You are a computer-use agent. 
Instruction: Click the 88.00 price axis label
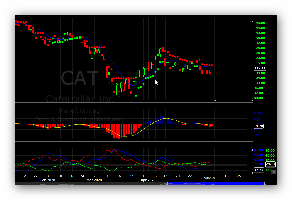[258, 98]
